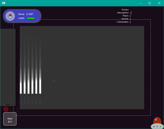
Task: Click the Raise $10 button
Action: point(10,119)
